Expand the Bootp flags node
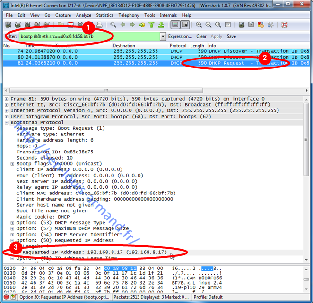 tap(12, 164)
